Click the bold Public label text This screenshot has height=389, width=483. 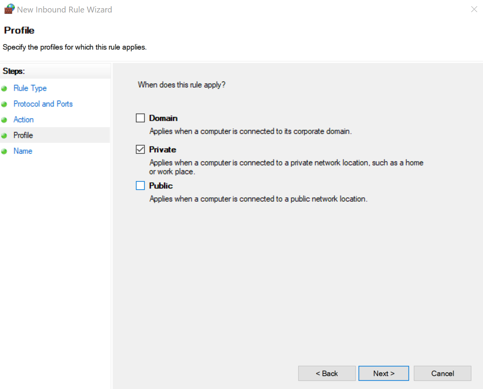point(161,186)
